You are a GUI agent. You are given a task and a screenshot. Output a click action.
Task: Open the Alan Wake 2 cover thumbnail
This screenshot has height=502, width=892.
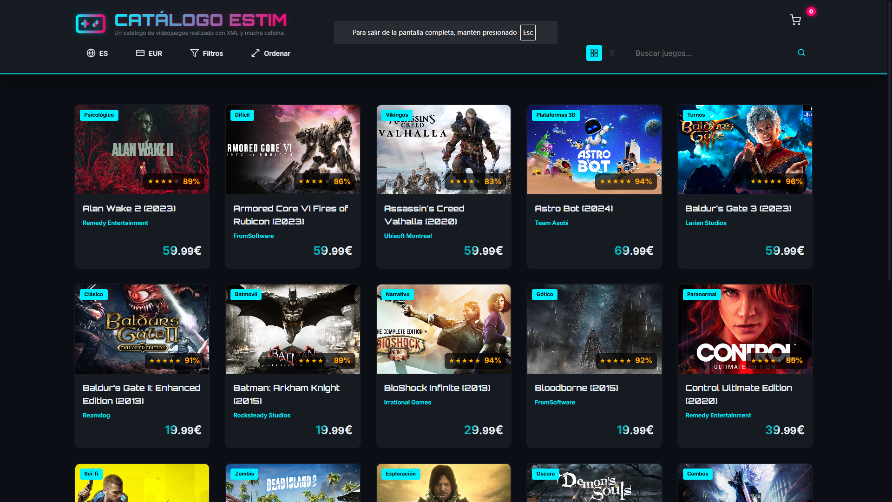(142, 150)
